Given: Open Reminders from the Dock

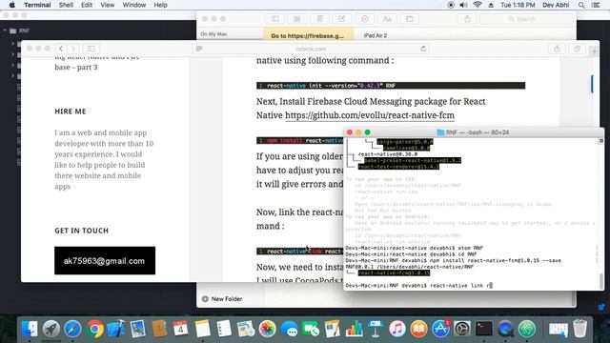Looking at the screenshot, I should click(224, 329).
